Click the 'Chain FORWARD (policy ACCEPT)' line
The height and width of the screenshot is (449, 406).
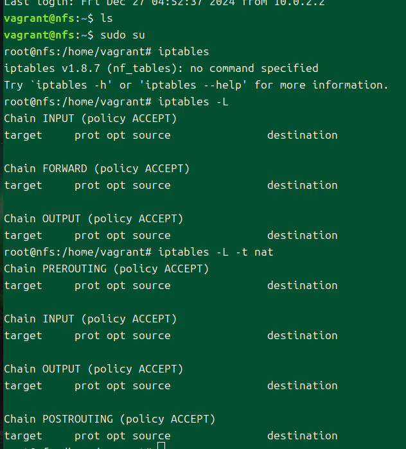click(x=96, y=168)
